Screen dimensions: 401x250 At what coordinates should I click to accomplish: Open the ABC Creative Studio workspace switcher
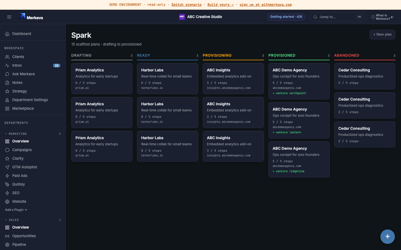(x=200, y=17)
